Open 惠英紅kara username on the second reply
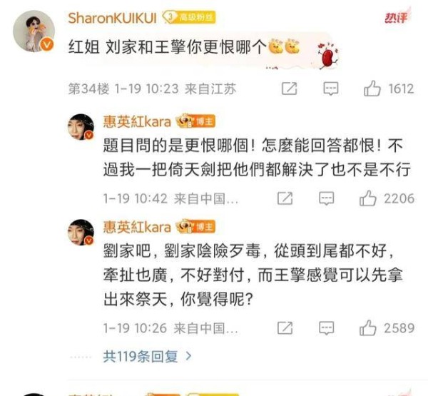Image resolution: width=428 pixels, height=396 pixels. (x=137, y=227)
